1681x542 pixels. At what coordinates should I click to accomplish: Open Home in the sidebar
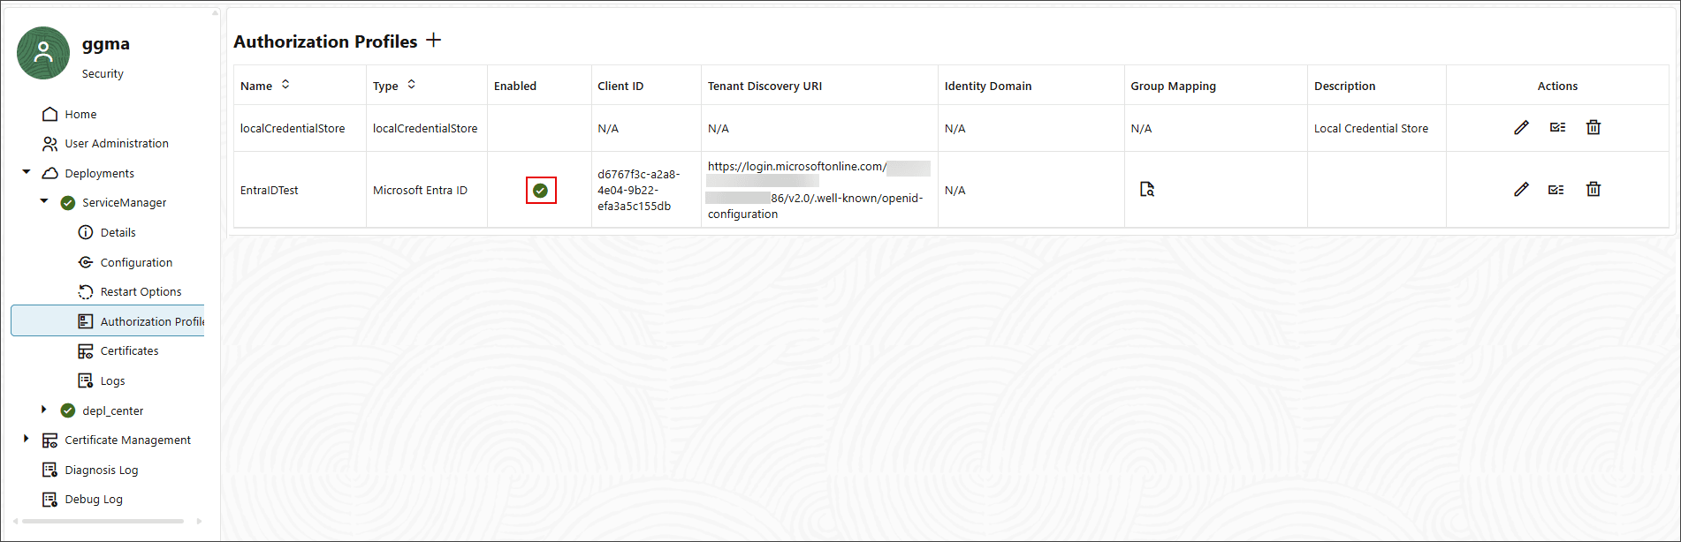click(x=80, y=115)
